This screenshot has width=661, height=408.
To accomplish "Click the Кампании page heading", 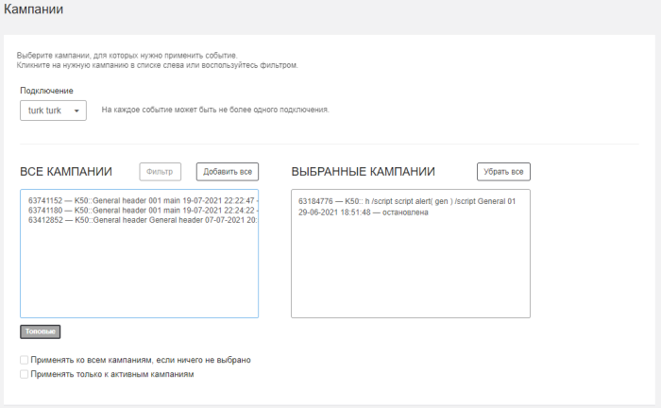I will click(33, 8).
